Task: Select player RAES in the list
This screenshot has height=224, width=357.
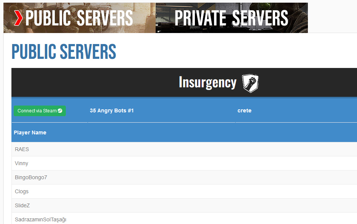Action: 22,149
